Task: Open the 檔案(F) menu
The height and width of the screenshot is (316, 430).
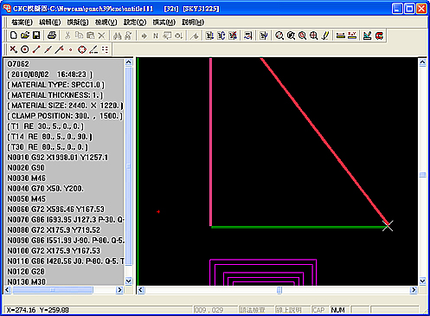Action: point(22,23)
